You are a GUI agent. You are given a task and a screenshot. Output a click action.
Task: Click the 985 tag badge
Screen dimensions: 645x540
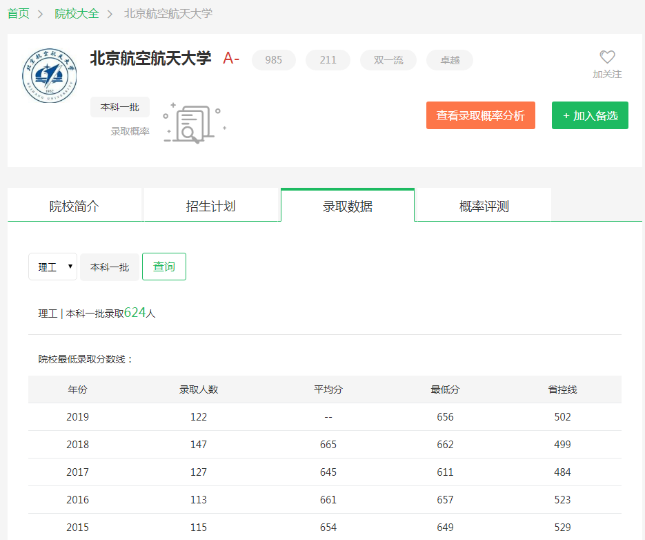(x=274, y=60)
